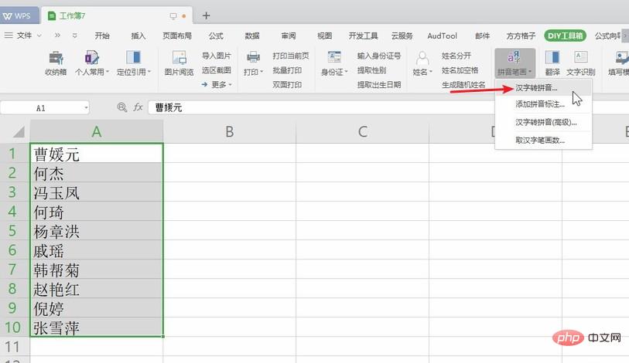Click the fx insert function icon
This screenshot has height=363, width=629.
[140, 108]
